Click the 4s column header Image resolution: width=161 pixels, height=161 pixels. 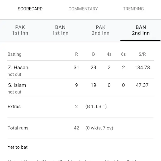(x=109, y=54)
